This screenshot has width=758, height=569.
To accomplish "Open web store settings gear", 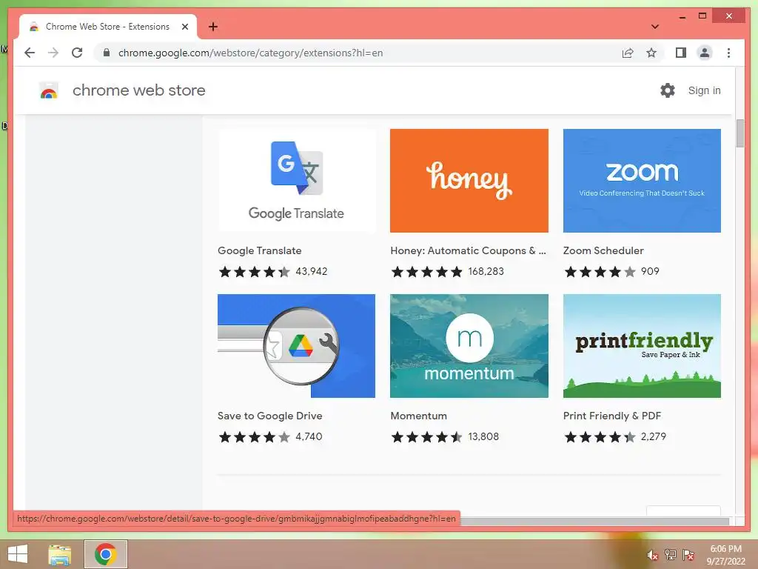I will (x=668, y=90).
